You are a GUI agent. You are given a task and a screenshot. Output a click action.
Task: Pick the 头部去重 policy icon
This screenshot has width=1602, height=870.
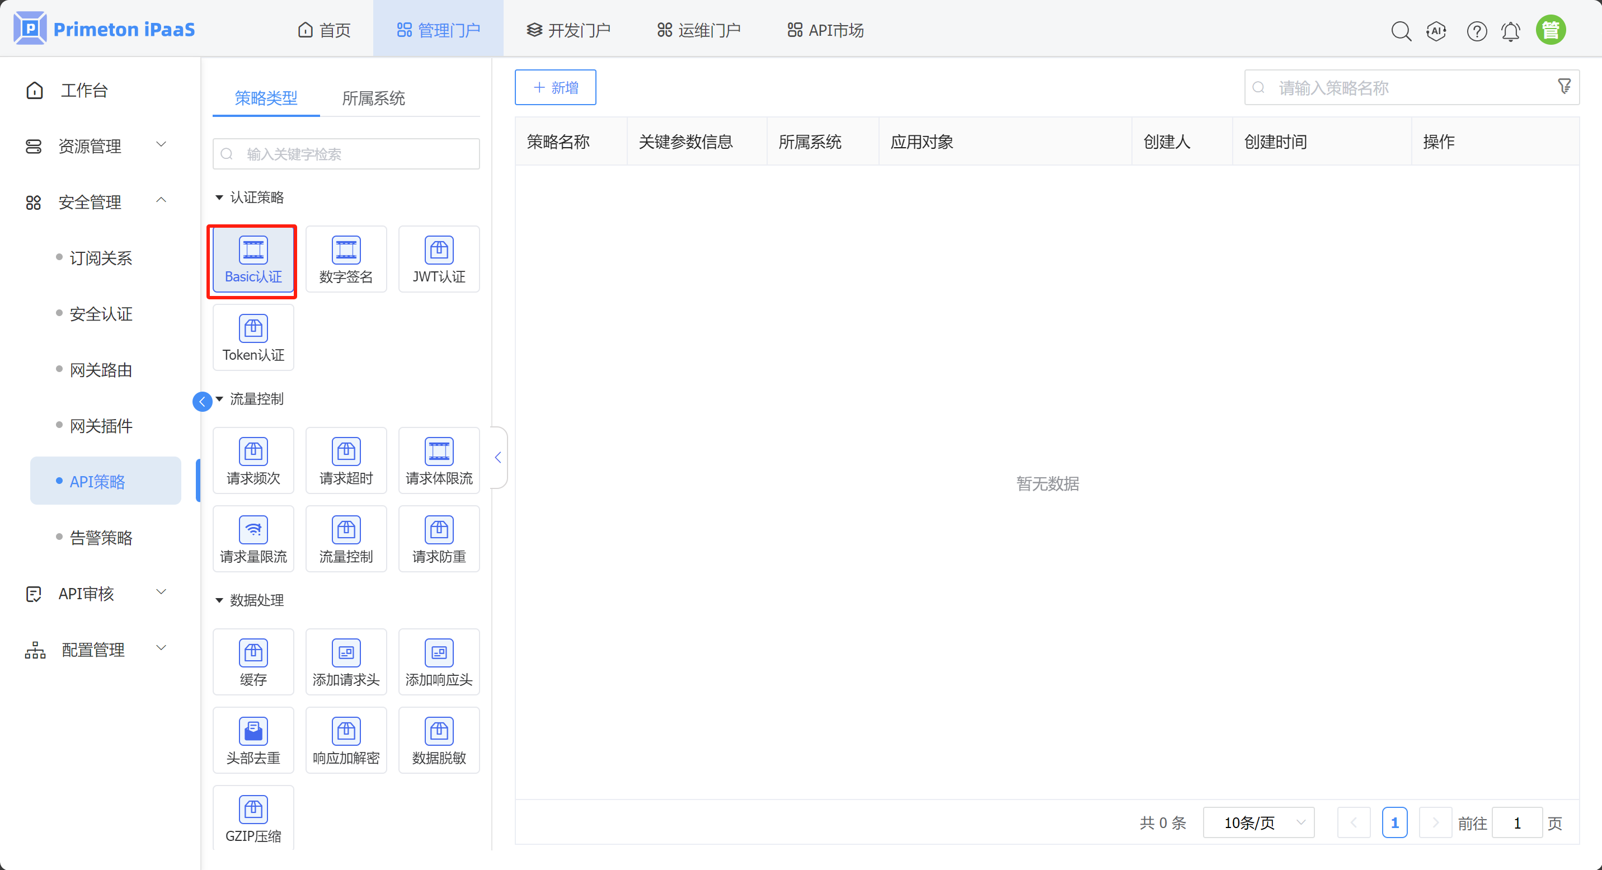pyautogui.click(x=253, y=740)
